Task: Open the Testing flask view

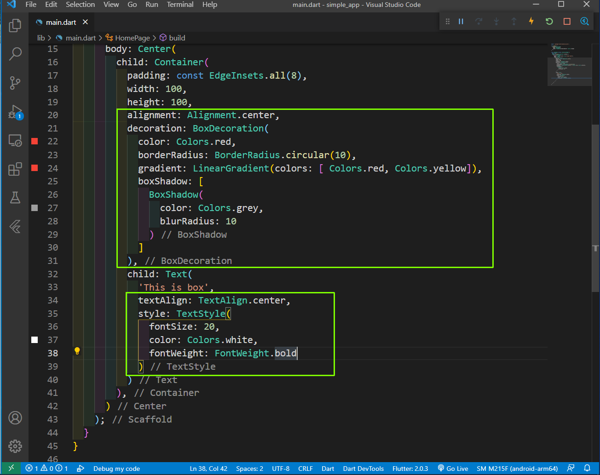Action: (x=15, y=198)
